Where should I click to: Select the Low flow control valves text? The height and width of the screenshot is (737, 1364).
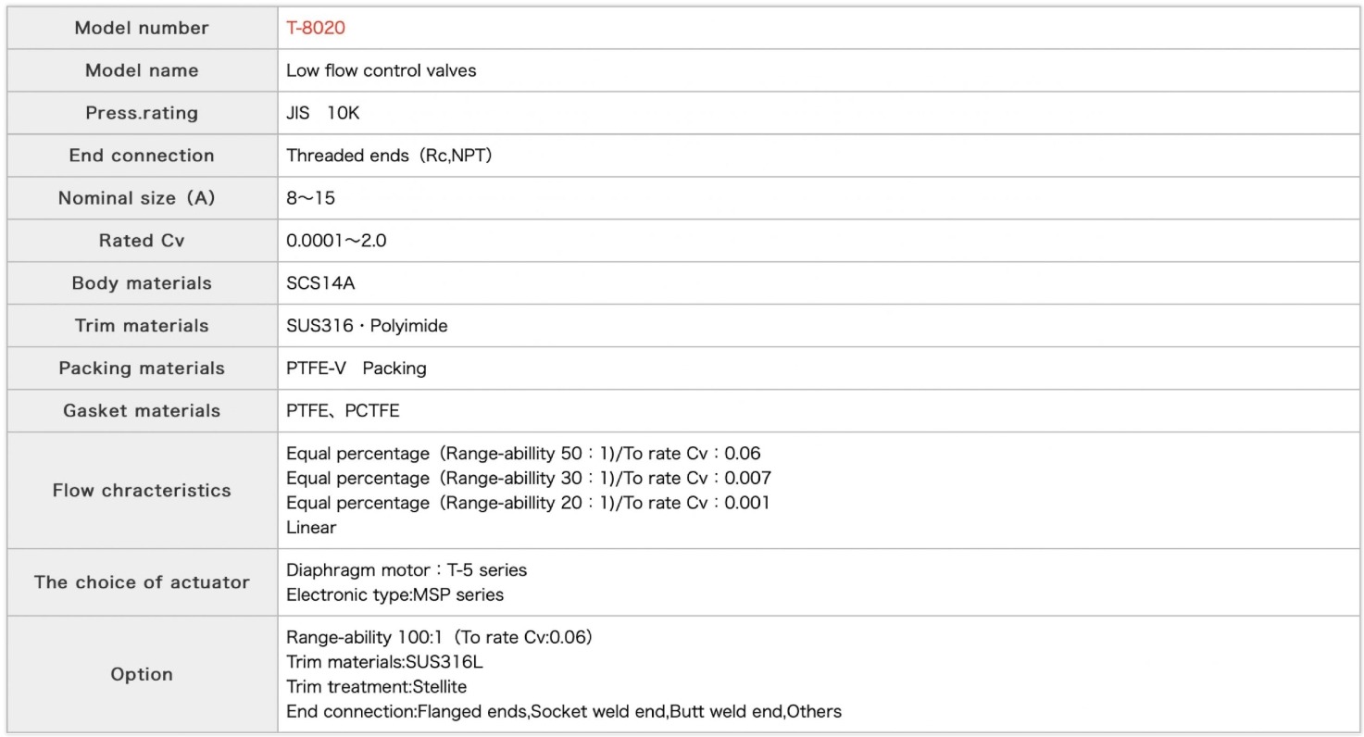pos(382,70)
